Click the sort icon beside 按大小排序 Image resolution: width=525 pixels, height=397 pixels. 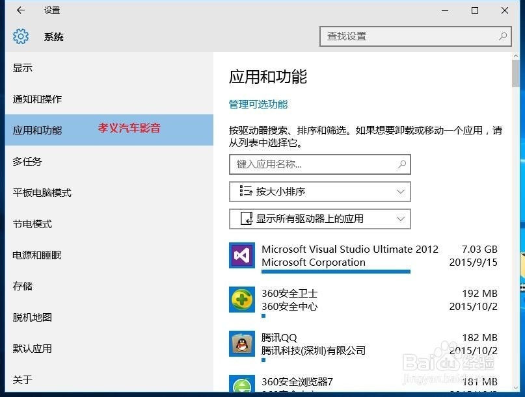click(246, 191)
